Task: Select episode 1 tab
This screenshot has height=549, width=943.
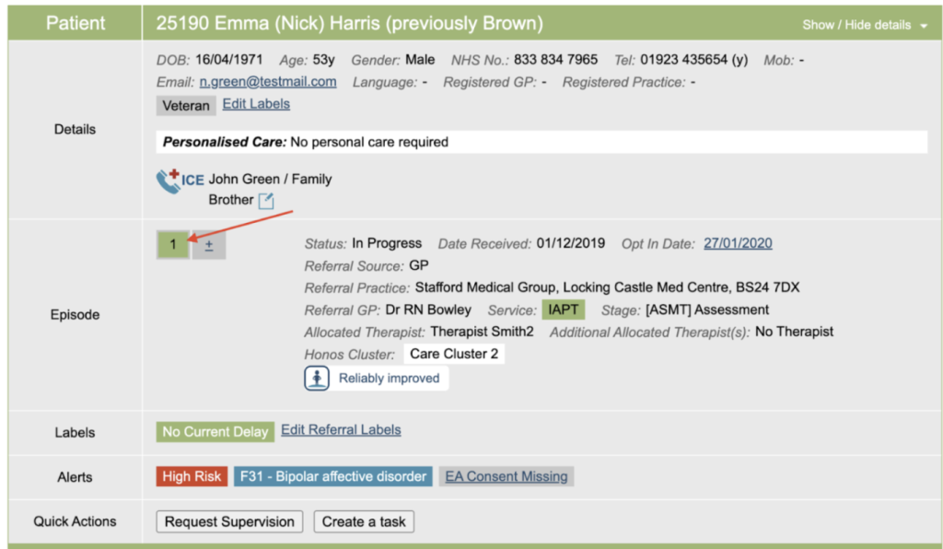Action: pos(173,245)
